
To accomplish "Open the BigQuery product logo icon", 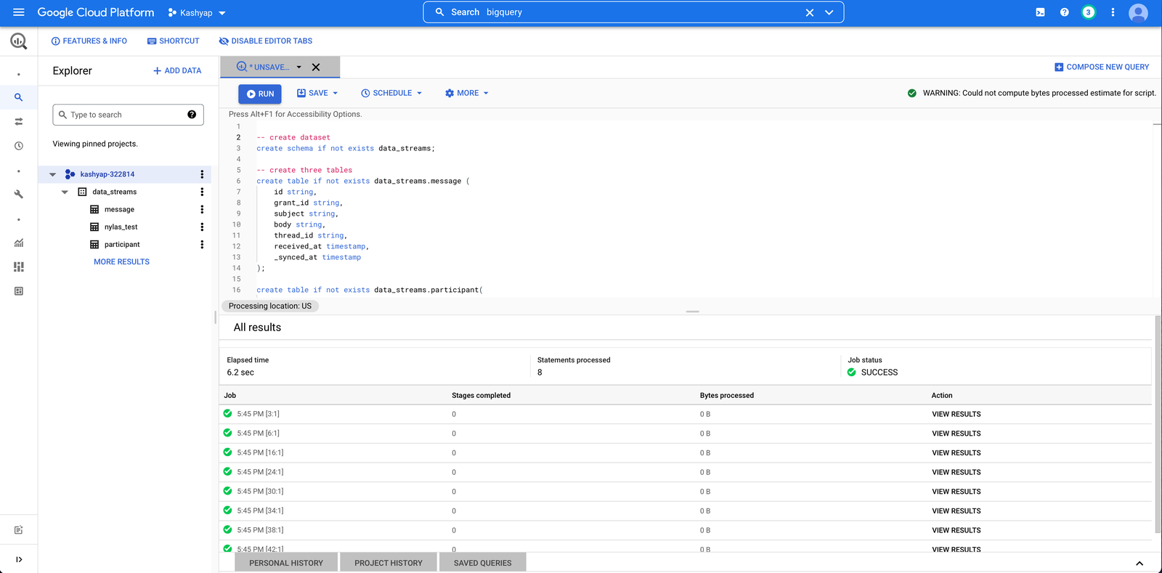I will 19,41.
